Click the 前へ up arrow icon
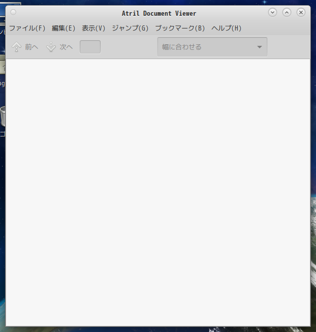The image size is (316, 332). coord(16,47)
